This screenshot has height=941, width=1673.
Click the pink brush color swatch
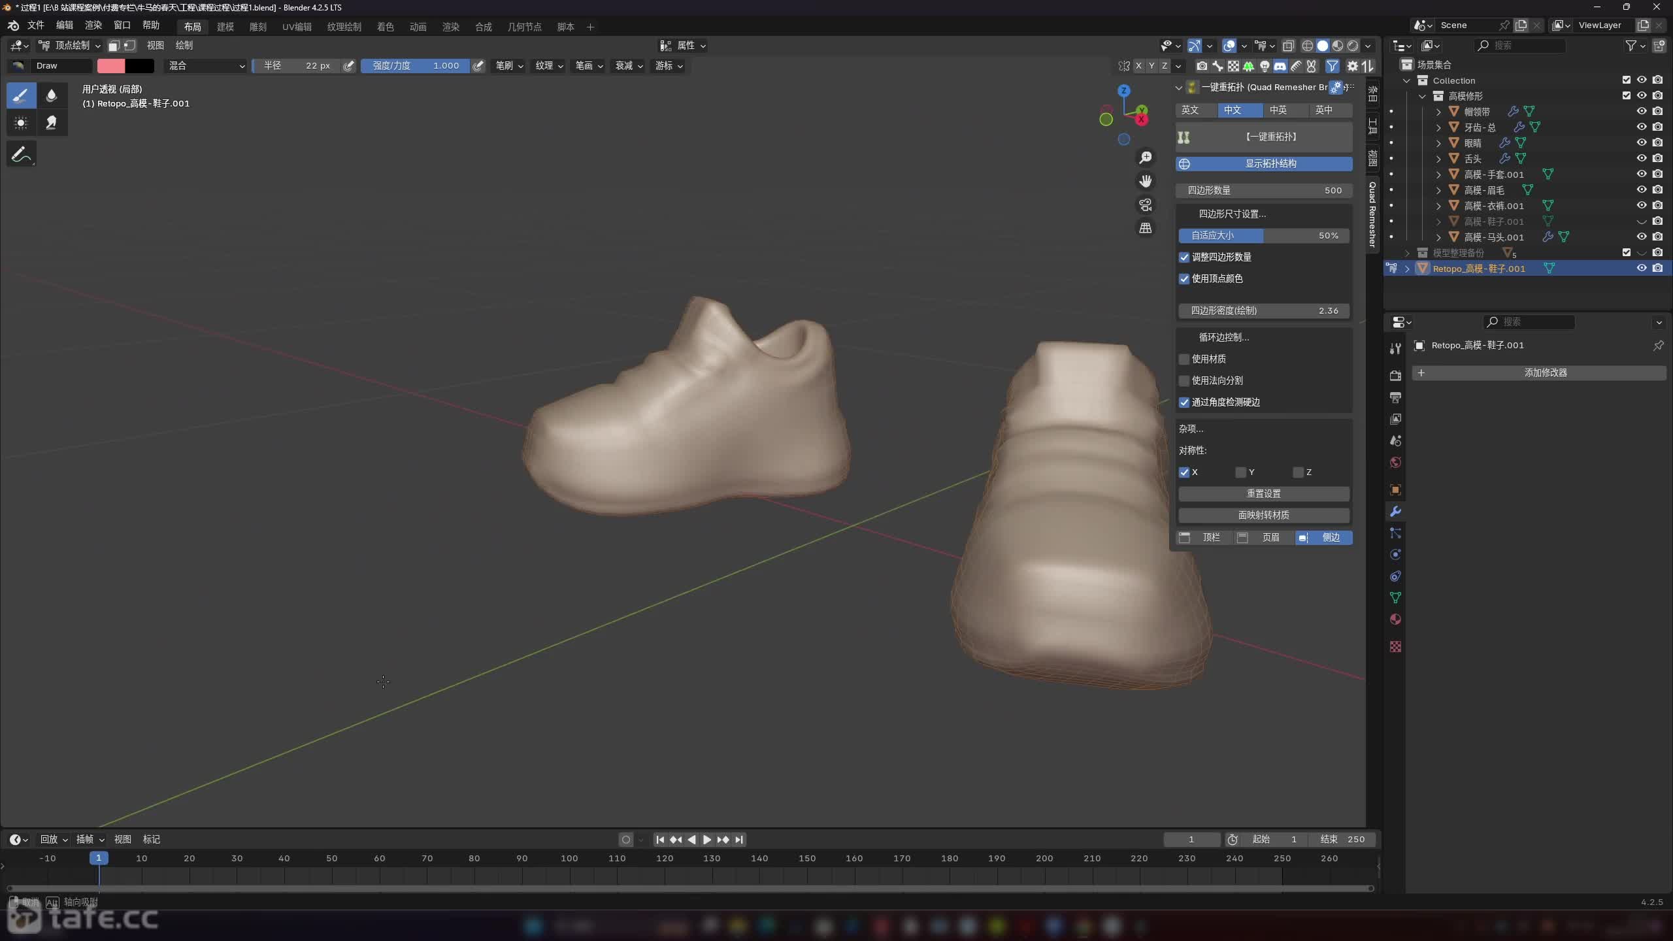pyautogui.click(x=111, y=65)
